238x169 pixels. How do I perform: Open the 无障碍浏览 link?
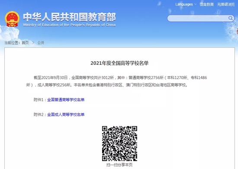226,4
